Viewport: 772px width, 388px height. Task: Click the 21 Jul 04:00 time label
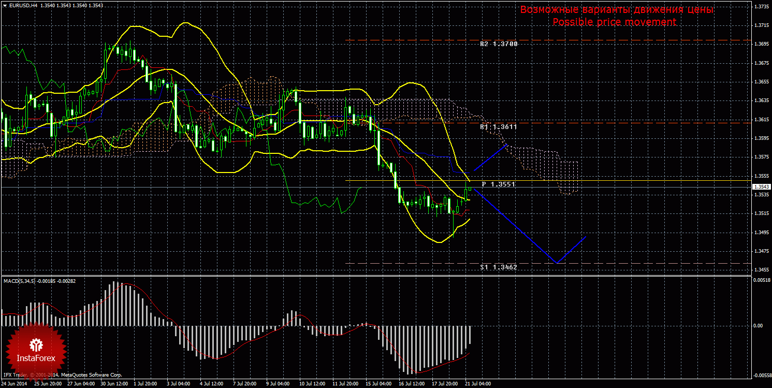point(478,384)
